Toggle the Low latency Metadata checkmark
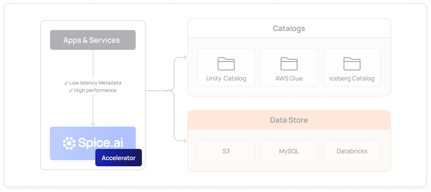 pos(66,83)
